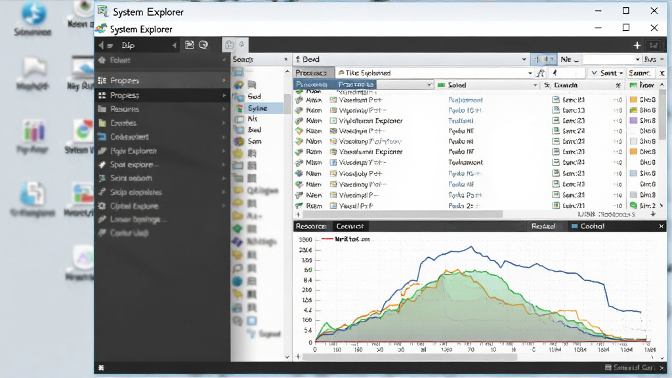This screenshot has height=378, width=672.
Task: Click the tool icon right of the Tiké Sxplsened dropdown
Action: pyautogui.click(x=541, y=73)
